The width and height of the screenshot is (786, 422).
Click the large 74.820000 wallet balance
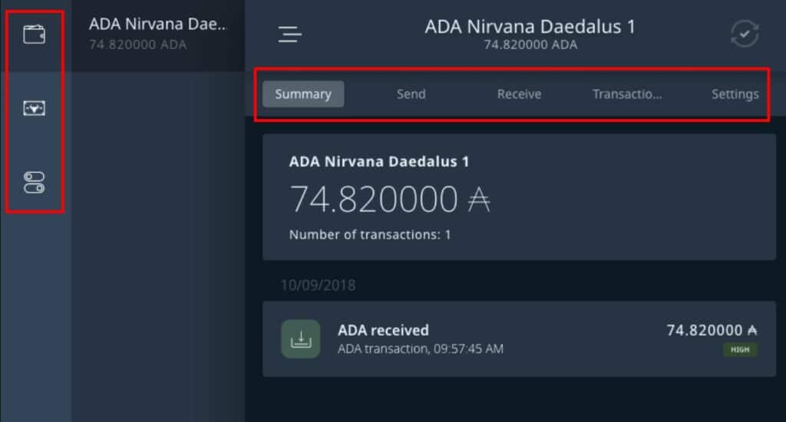pos(374,200)
